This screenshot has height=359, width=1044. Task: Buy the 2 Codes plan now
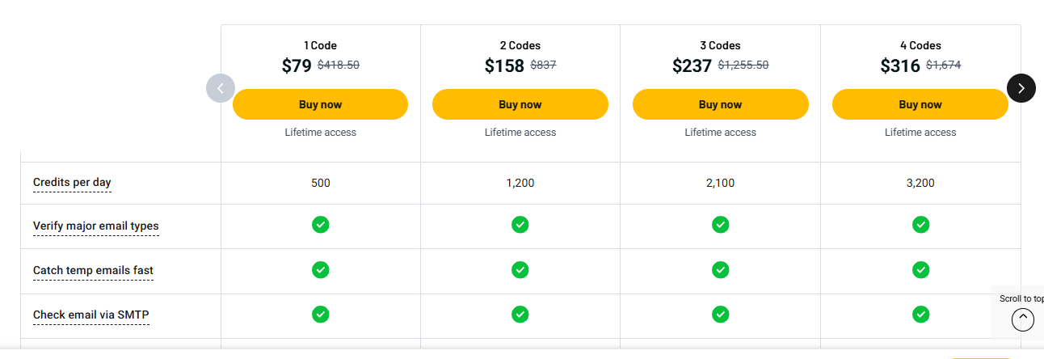click(520, 104)
